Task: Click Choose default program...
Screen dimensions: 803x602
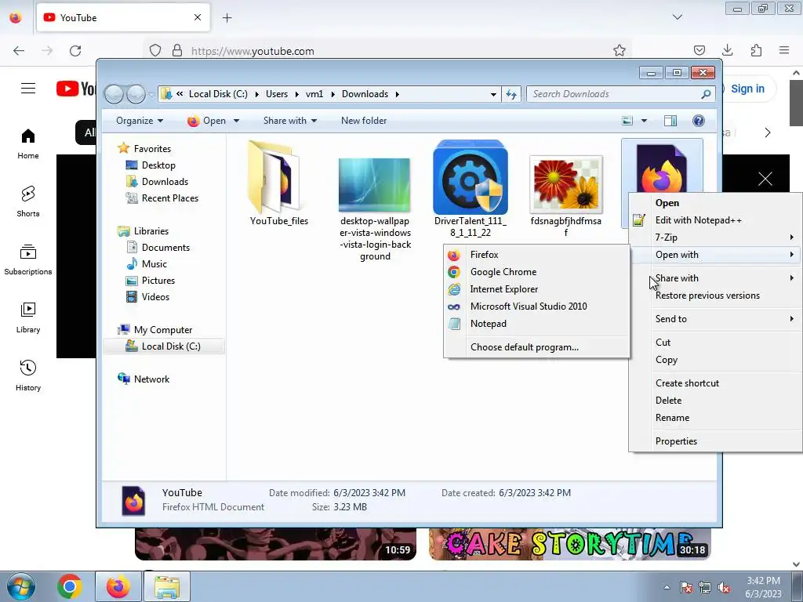Action: pyautogui.click(x=536, y=347)
